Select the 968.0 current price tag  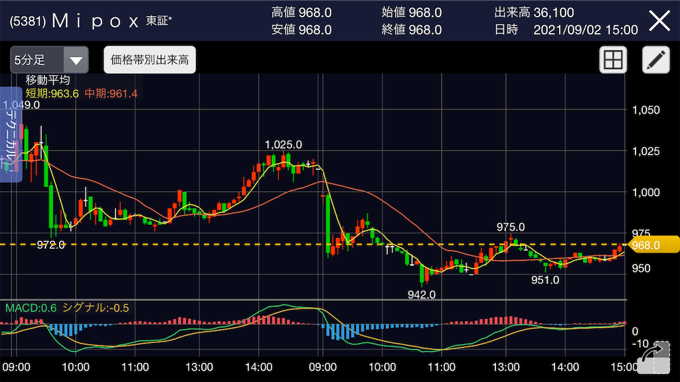click(x=653, y=245)
